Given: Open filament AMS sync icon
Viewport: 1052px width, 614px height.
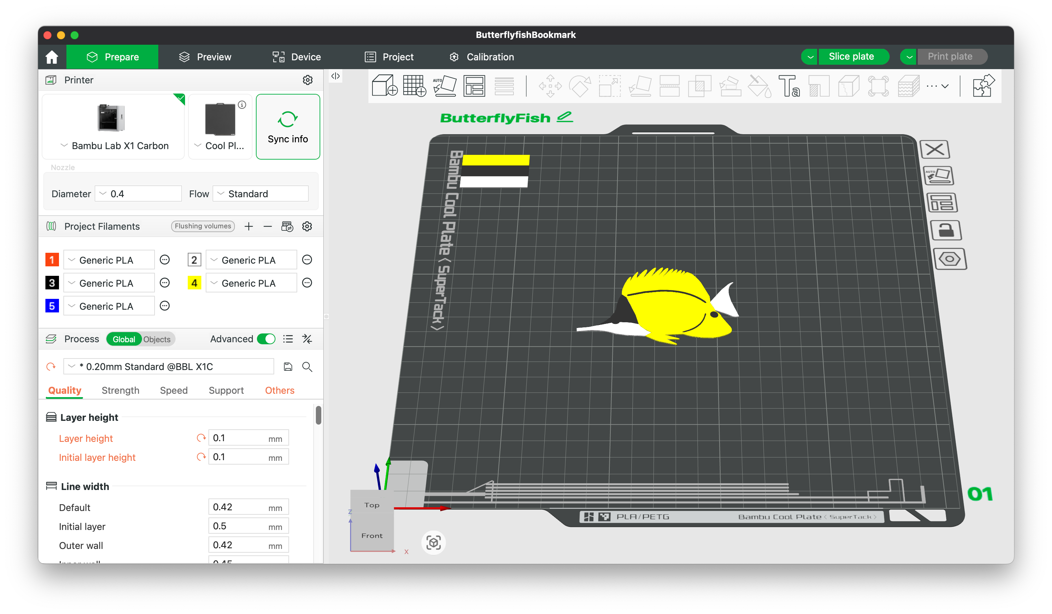Looking at the screenshot, I should point(287,226).
